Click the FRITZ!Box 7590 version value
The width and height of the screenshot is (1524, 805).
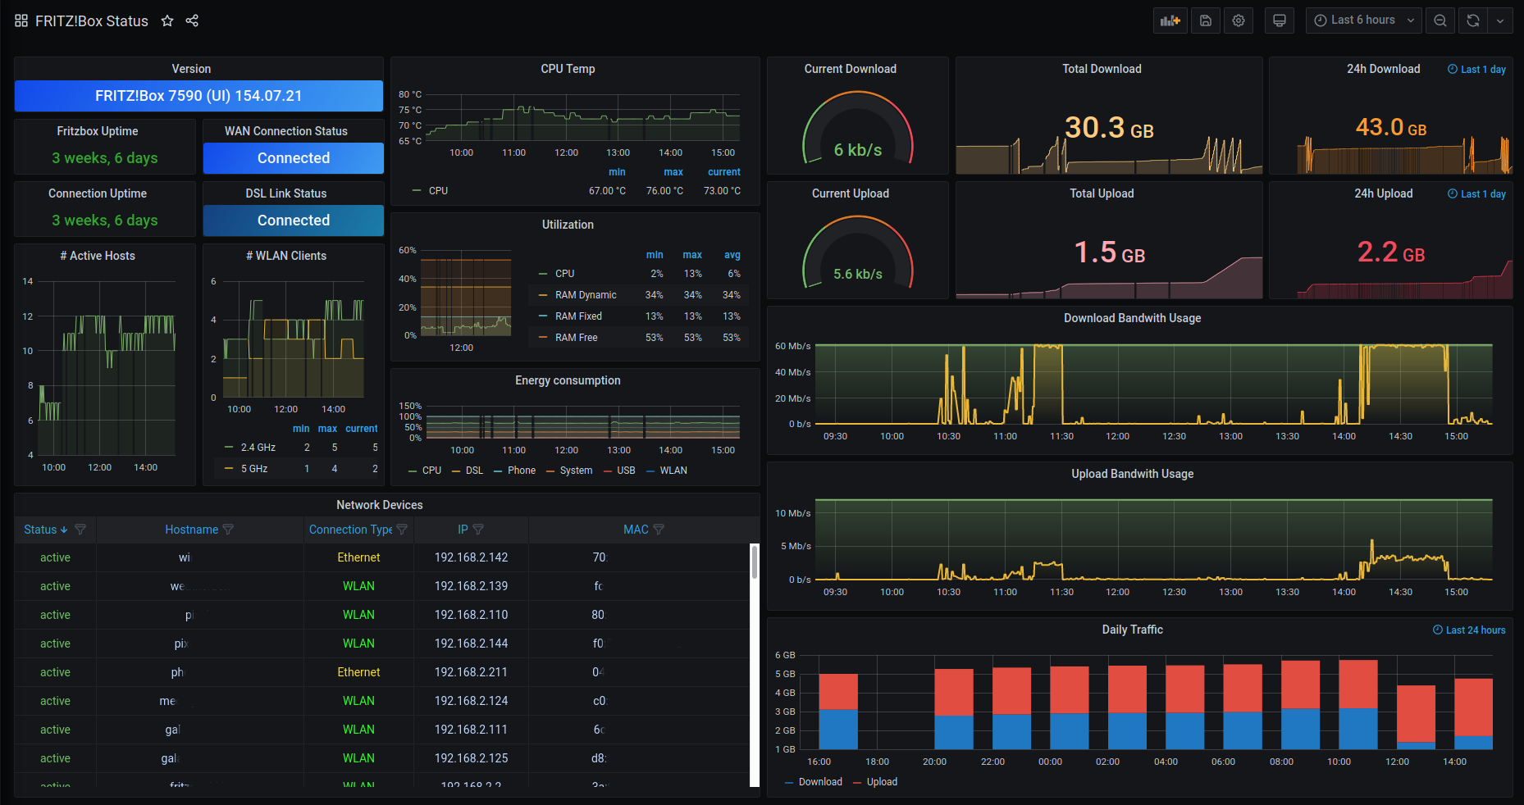[x=198, y=96]
